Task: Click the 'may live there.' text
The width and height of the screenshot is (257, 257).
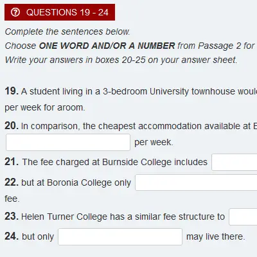Action: point(215,237)
